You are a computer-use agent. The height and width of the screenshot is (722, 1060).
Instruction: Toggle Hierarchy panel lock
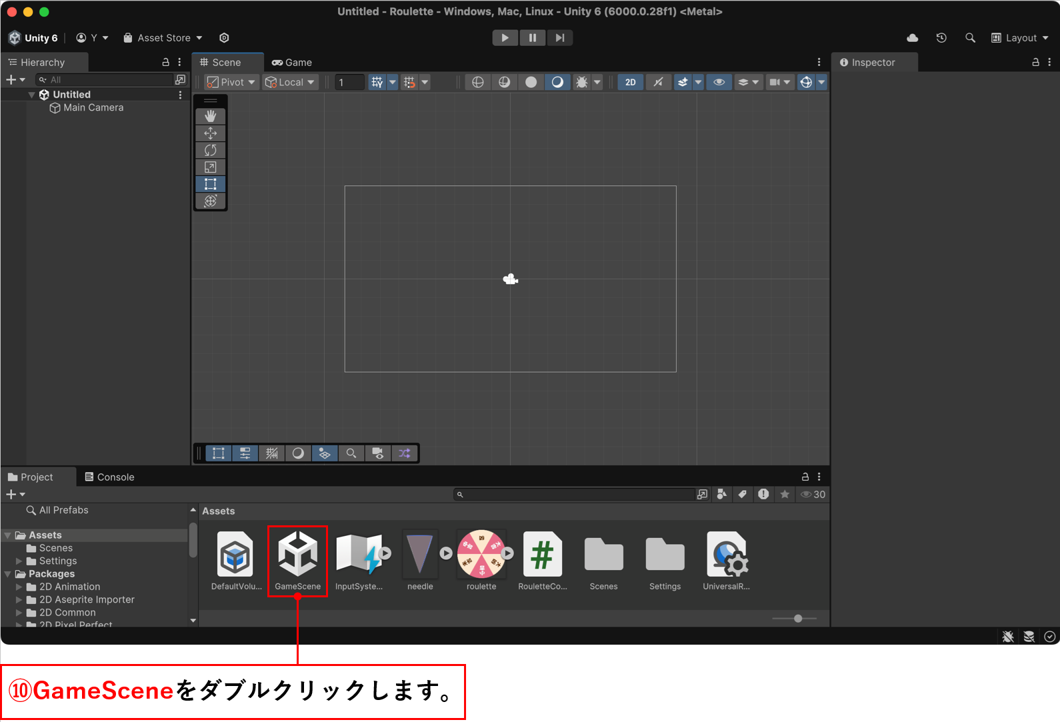pos(165,62)
